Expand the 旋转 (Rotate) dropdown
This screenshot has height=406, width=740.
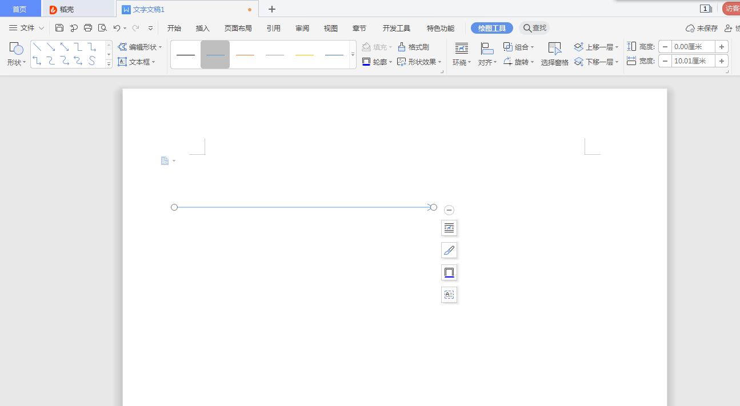click(x=518, y=61)
